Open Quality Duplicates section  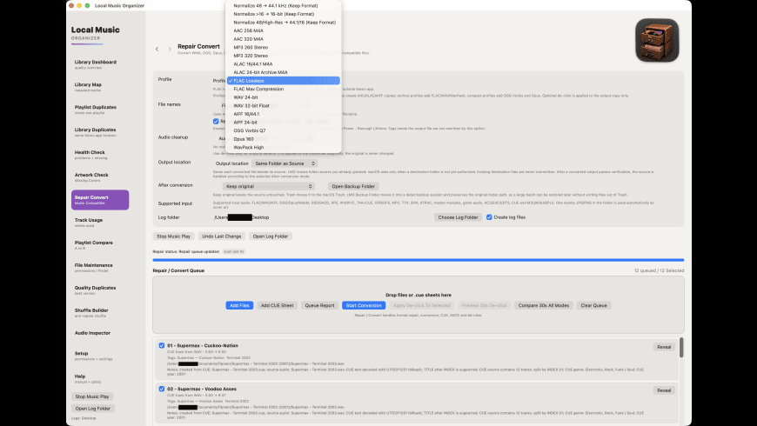coord(100,290)
